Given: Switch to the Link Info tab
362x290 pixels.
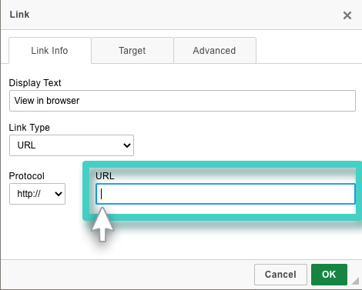Looking at the screenshot, I should point(50,50).
